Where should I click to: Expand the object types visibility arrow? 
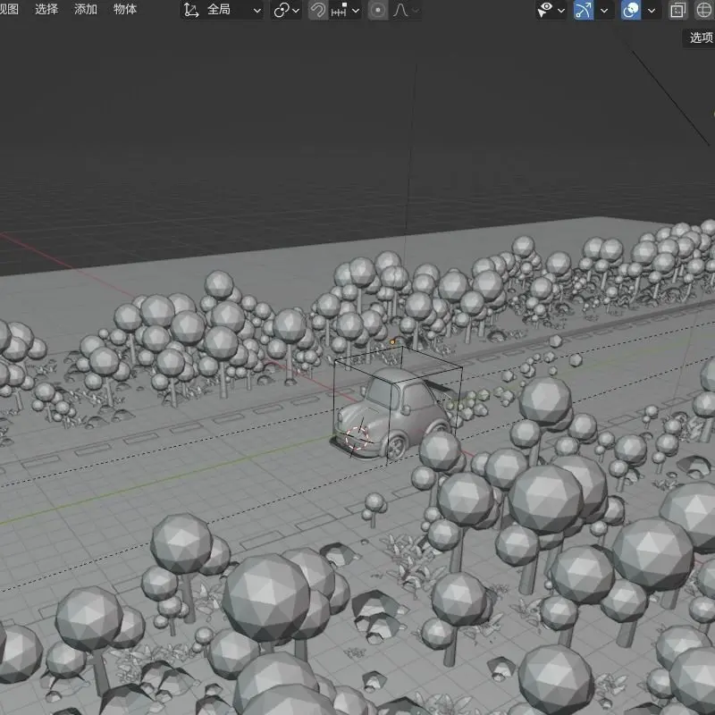click(561, 10)
